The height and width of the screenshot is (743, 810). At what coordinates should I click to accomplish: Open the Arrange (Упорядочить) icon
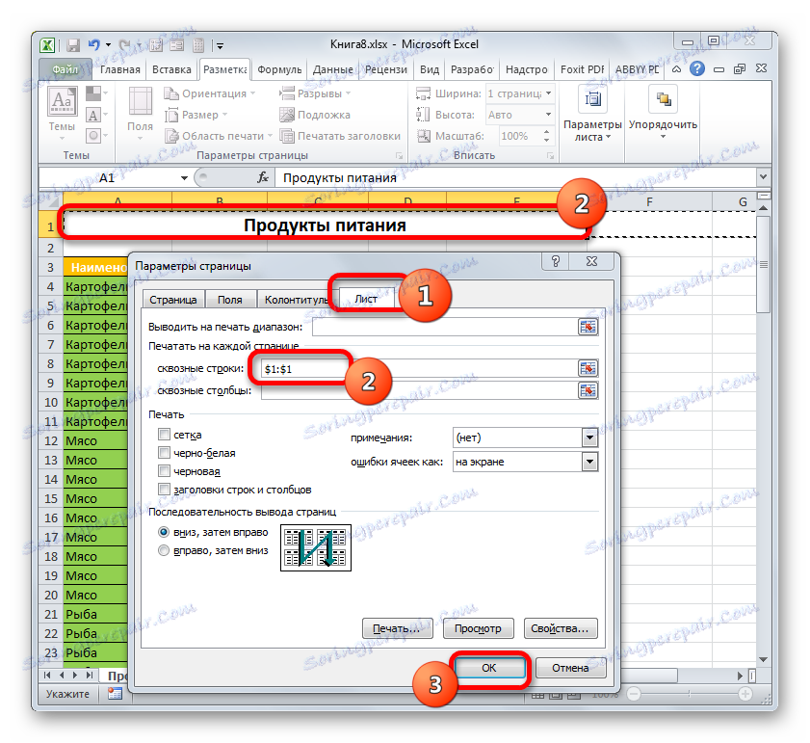(x=663, y=98)
